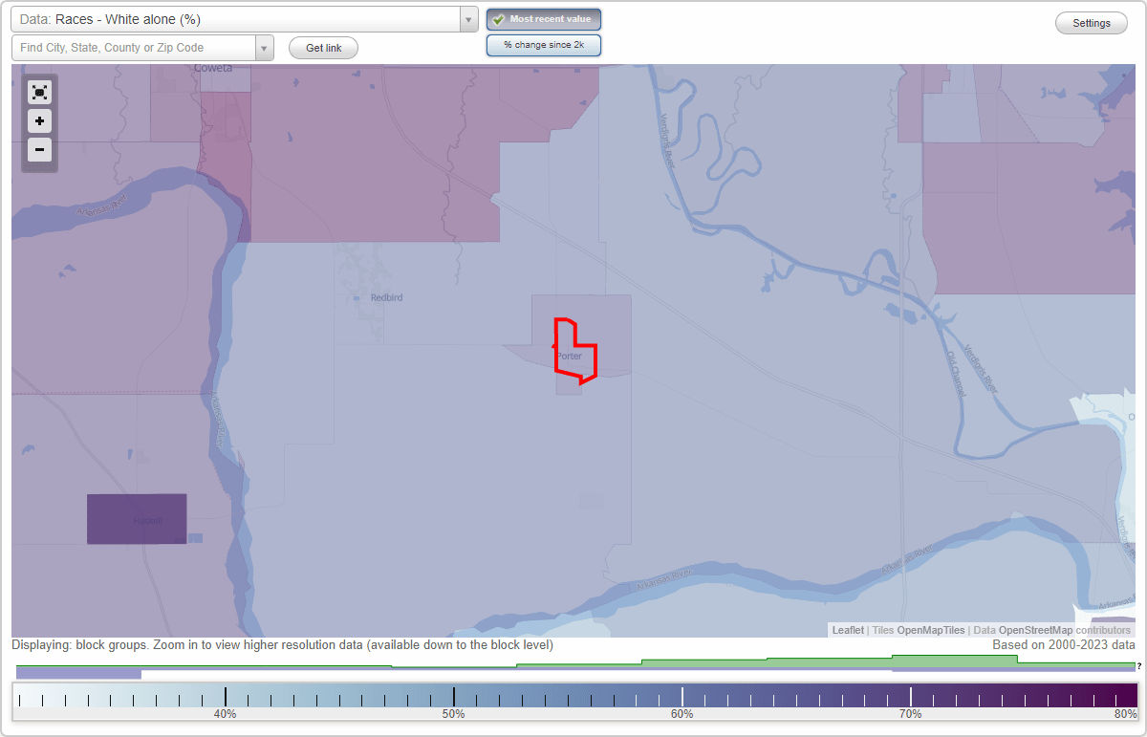Zoom out using the minus icon
Viewport: 1147px width, 737px height.
(x=39, y=150)
